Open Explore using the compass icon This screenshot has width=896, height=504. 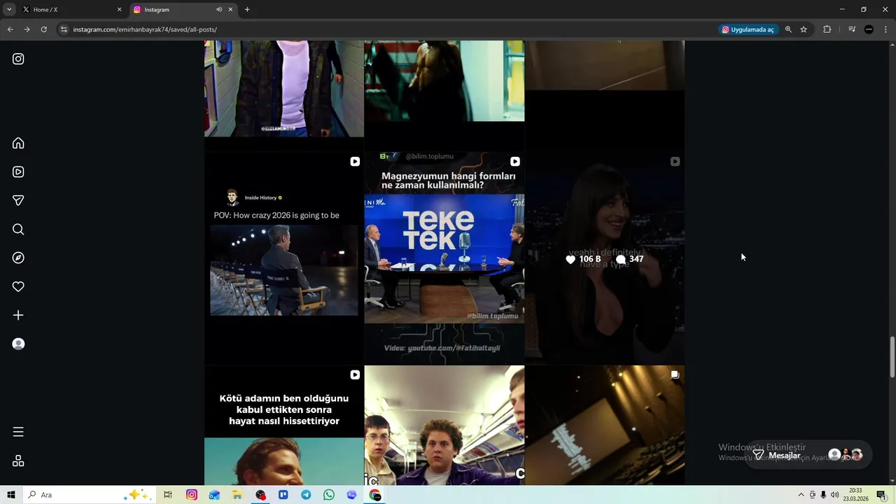(18, 258)
